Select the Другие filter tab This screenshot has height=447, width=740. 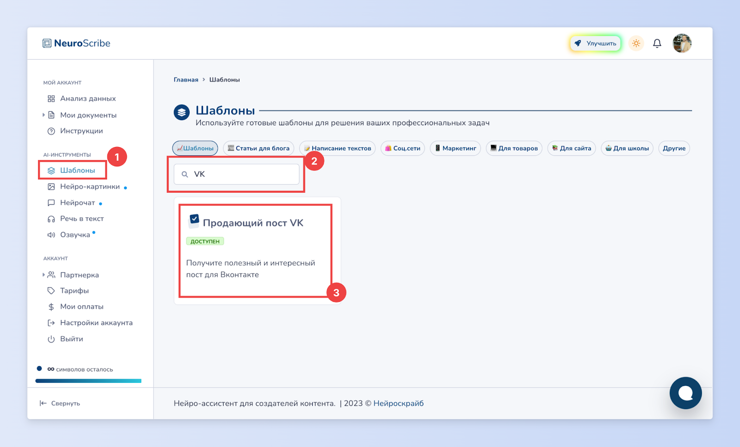(674, 148)
